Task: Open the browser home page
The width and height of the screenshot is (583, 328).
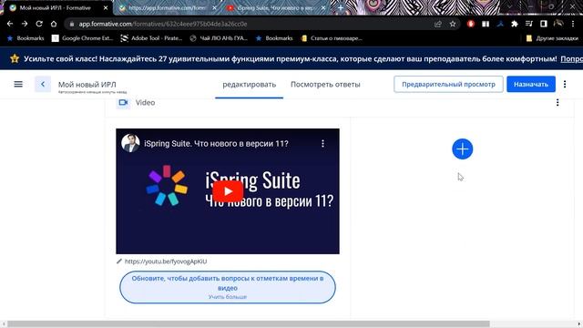Action: point(54,24)
